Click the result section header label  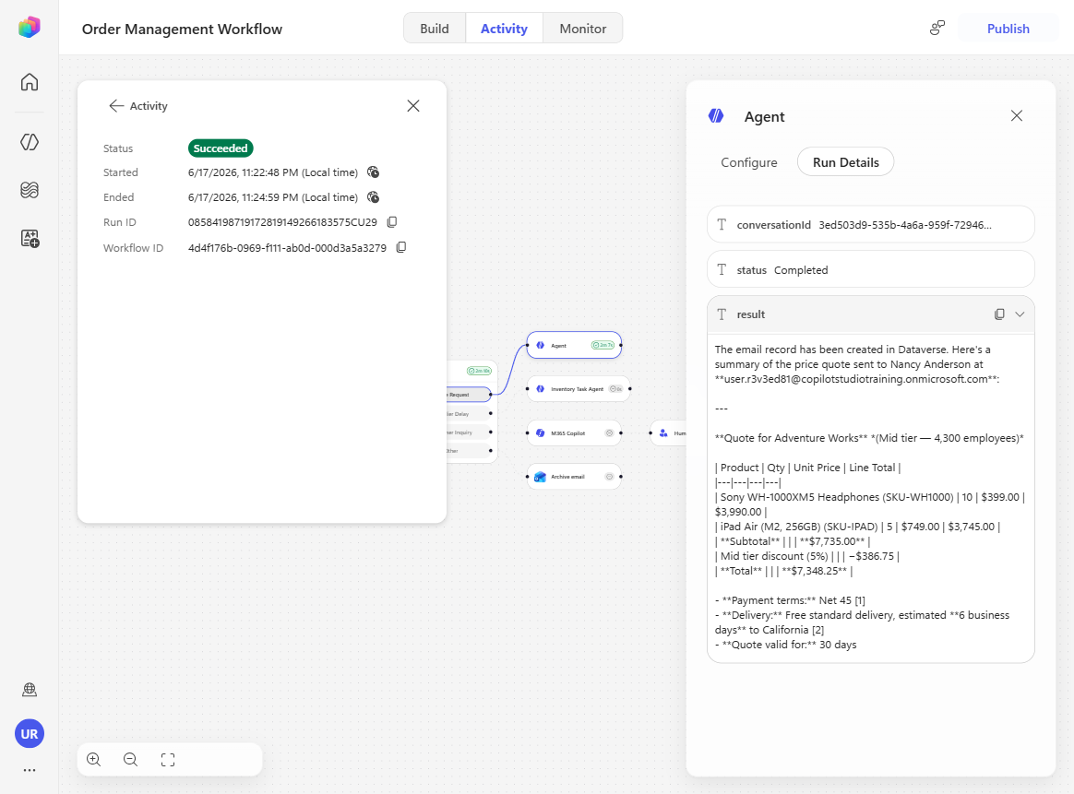point(751,314)
